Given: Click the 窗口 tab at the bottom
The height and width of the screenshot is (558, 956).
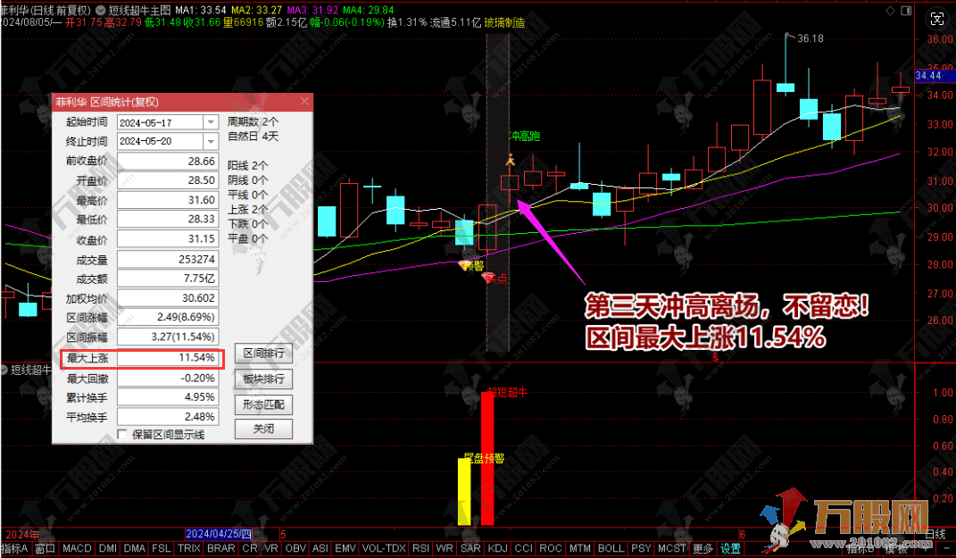Looking at the screenshot, I should [45, 548].
